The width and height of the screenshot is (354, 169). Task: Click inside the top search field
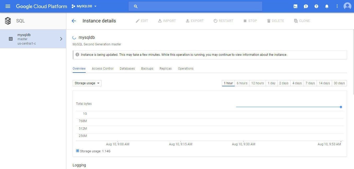click(x=195, y=6)
